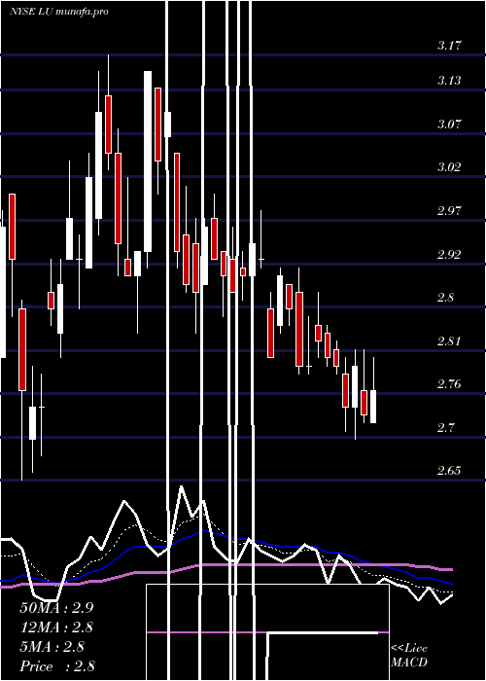The height and width of the screenshot is (681, 486).
Task: Click the 3.07 price axis label
Action: tap(449, 124)
